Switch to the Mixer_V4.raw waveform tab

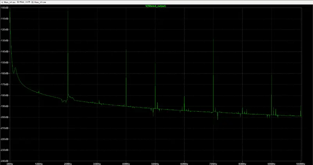tap(38, 2)
